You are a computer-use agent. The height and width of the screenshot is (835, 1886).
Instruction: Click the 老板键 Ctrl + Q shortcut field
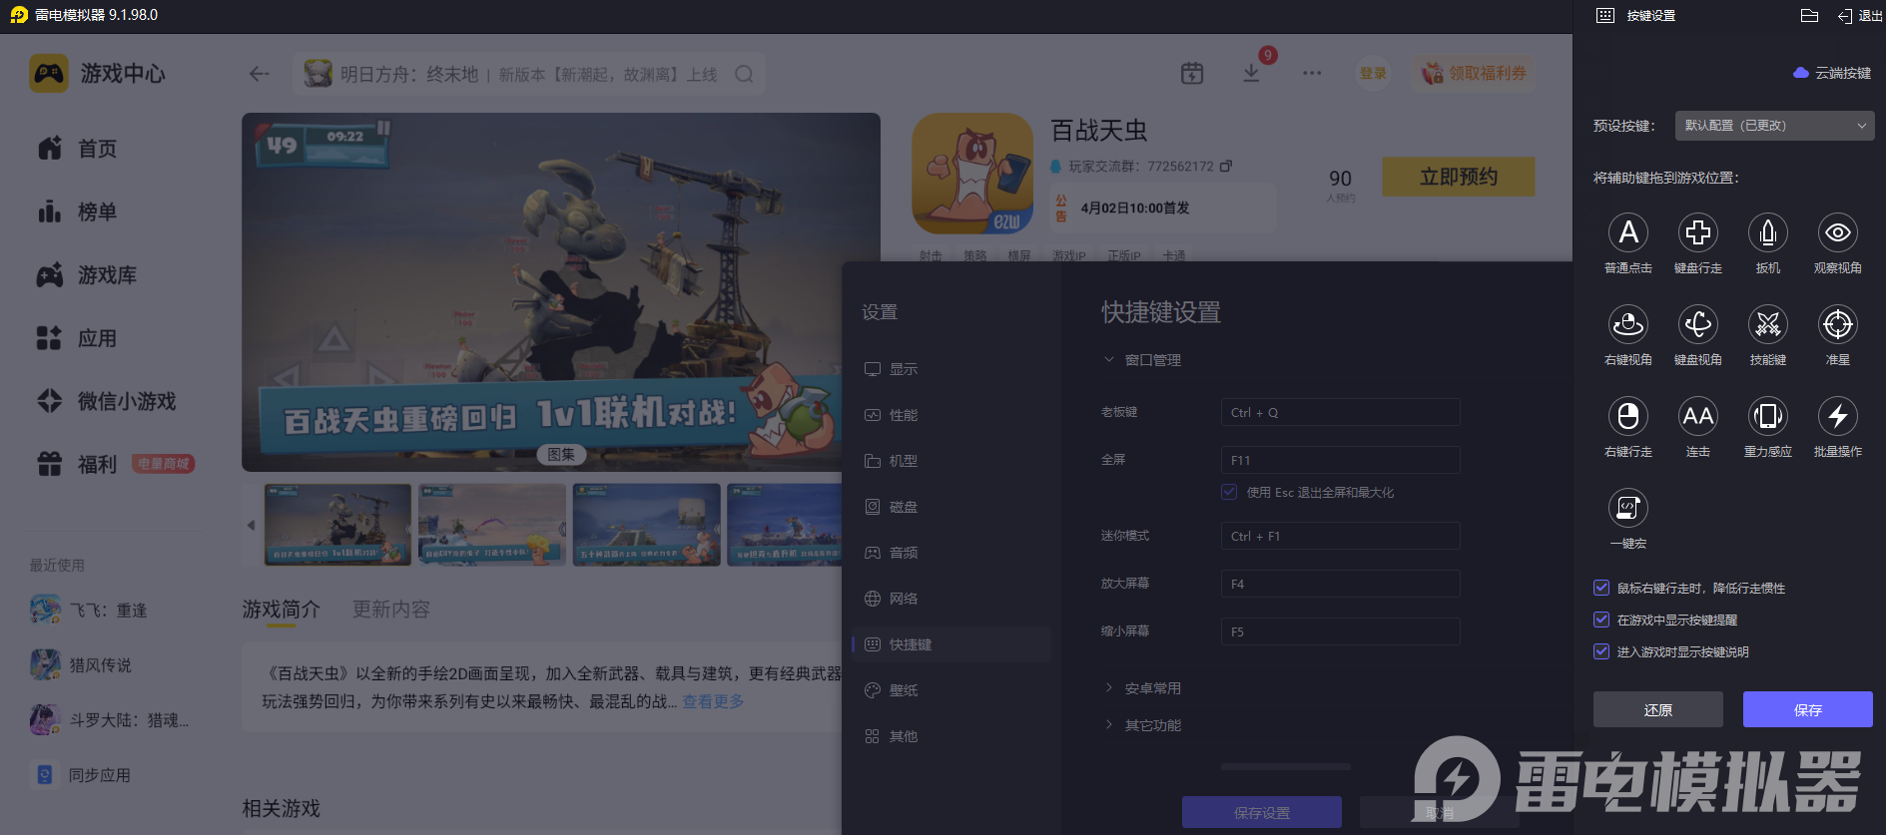tap(1341, 412)
